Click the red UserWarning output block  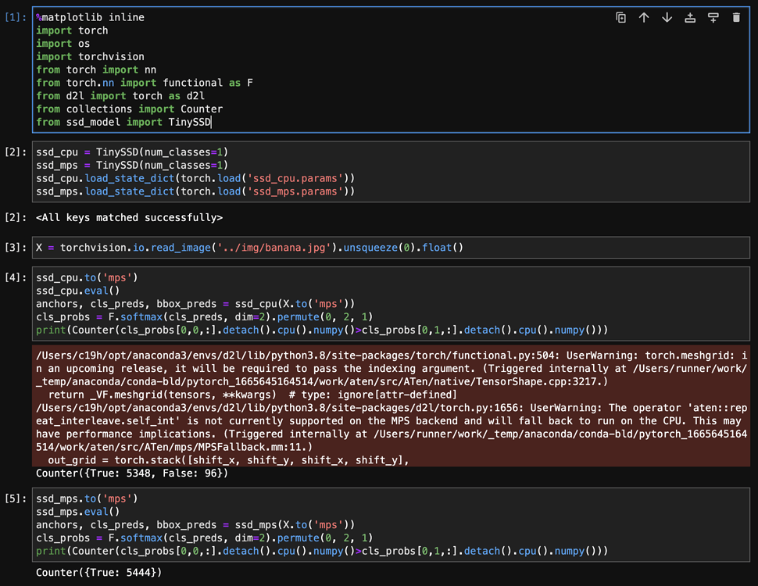coord(391,406)
